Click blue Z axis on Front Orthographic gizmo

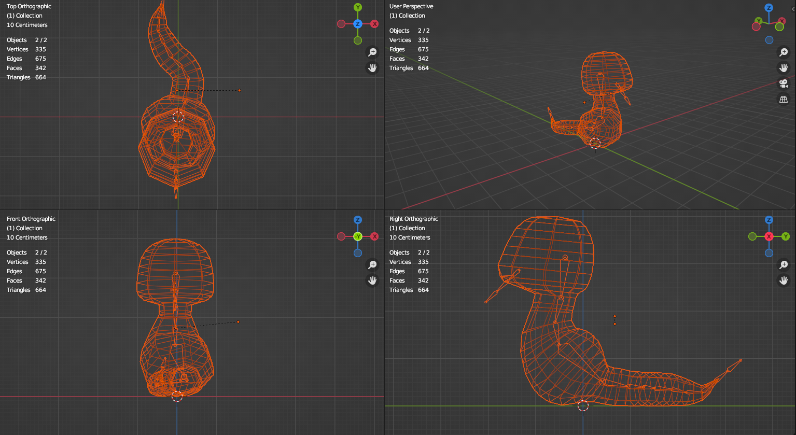pos(358,220)
